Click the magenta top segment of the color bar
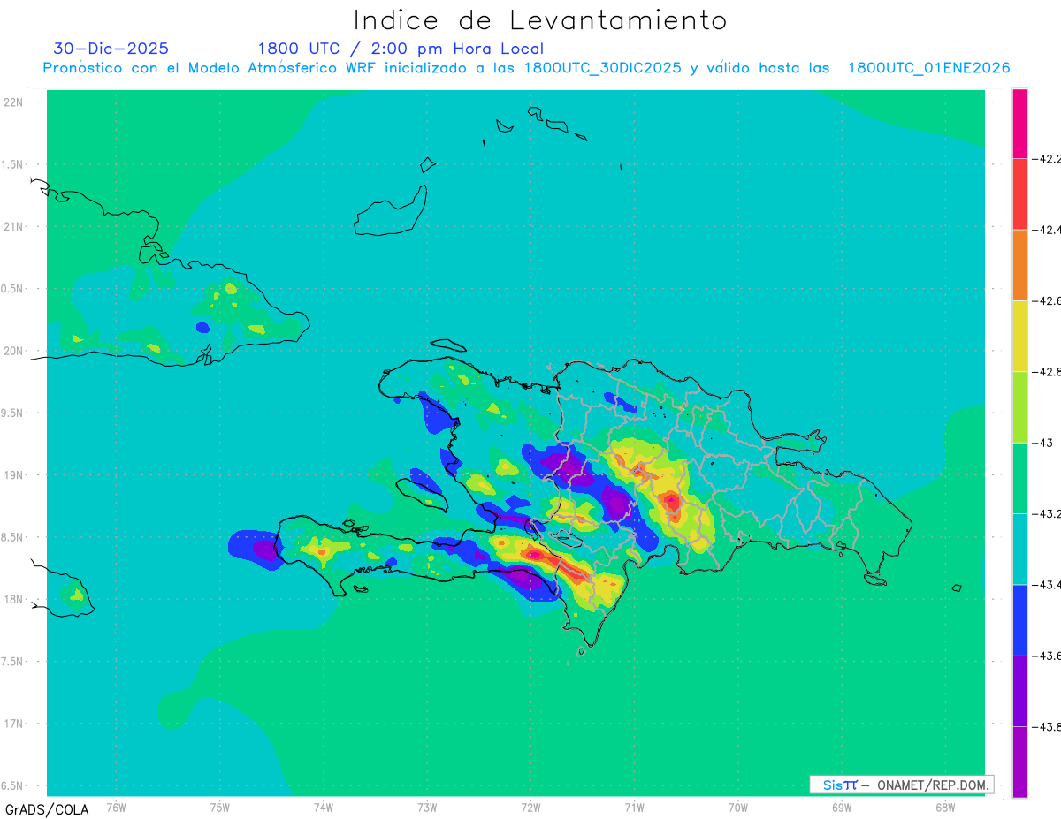1061x819 pixels. click(1019, 124)
